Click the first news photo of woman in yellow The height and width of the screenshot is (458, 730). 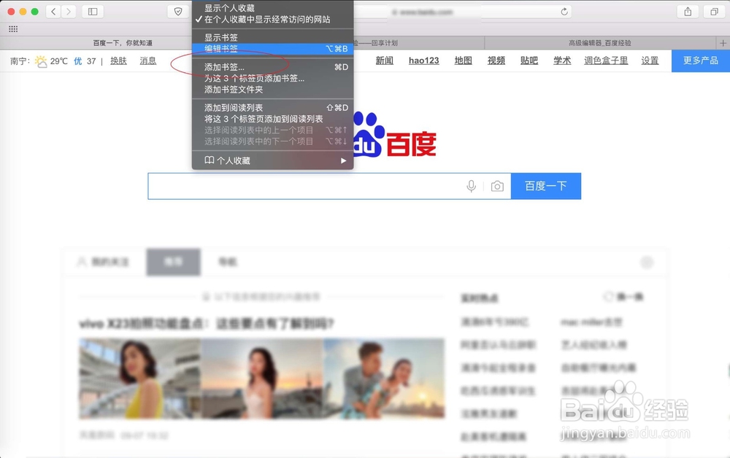coord(139,379)
